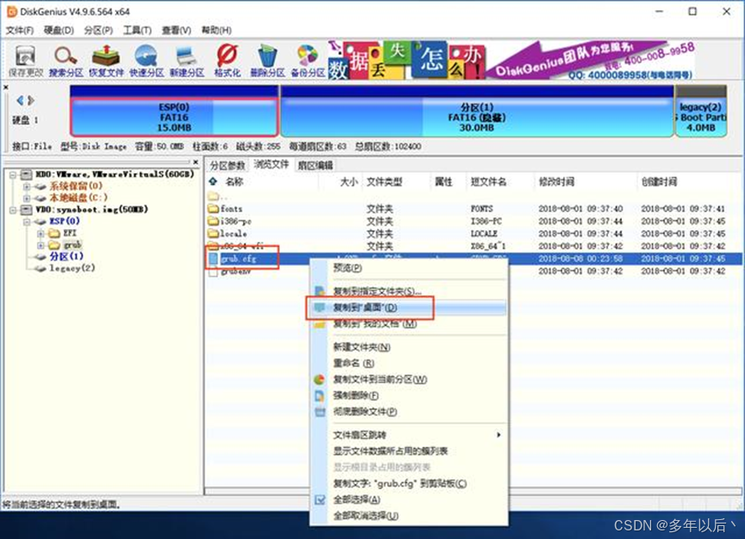
Task: Click the 复制到指定文件夹 menu item icon
Action: point(320,291)
